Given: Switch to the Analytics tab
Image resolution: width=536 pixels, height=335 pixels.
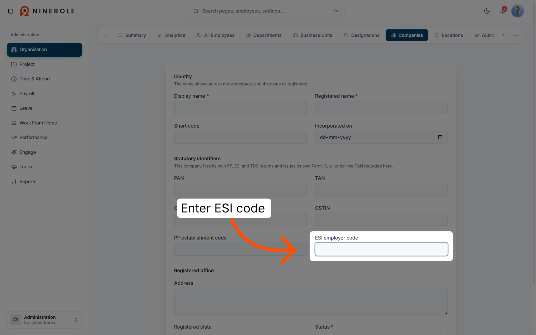Looking at the screenshot, I should point(171,35).
